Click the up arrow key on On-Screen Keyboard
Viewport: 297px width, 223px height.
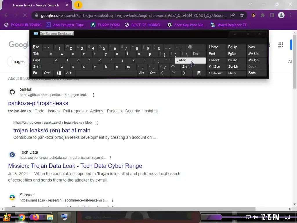pos(173,66)
